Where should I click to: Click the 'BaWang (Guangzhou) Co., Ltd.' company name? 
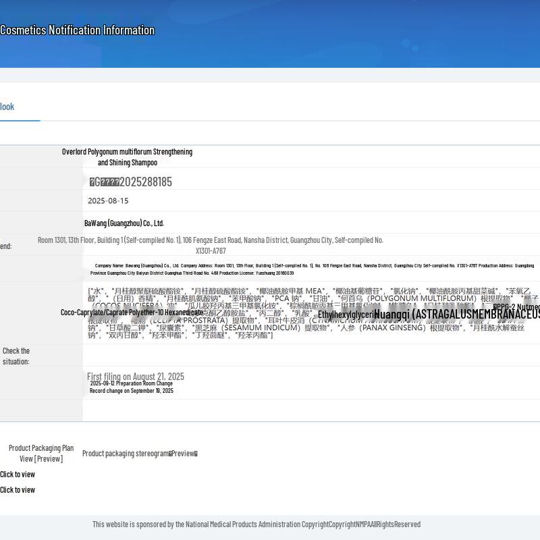(124, 223)
